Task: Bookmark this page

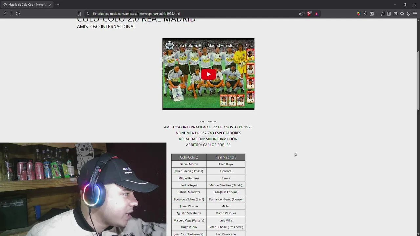Action: tap(79, 14)
